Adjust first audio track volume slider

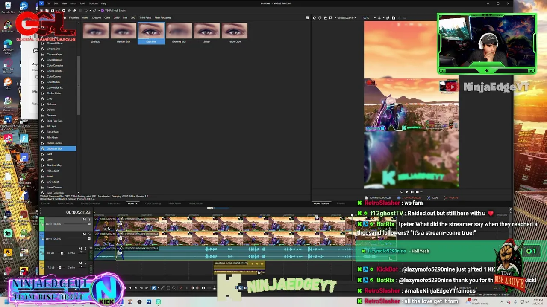pos(62,253)
